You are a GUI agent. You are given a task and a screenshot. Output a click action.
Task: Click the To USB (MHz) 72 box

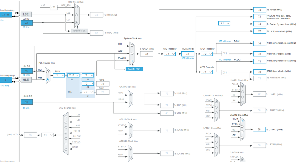point(167,93)
